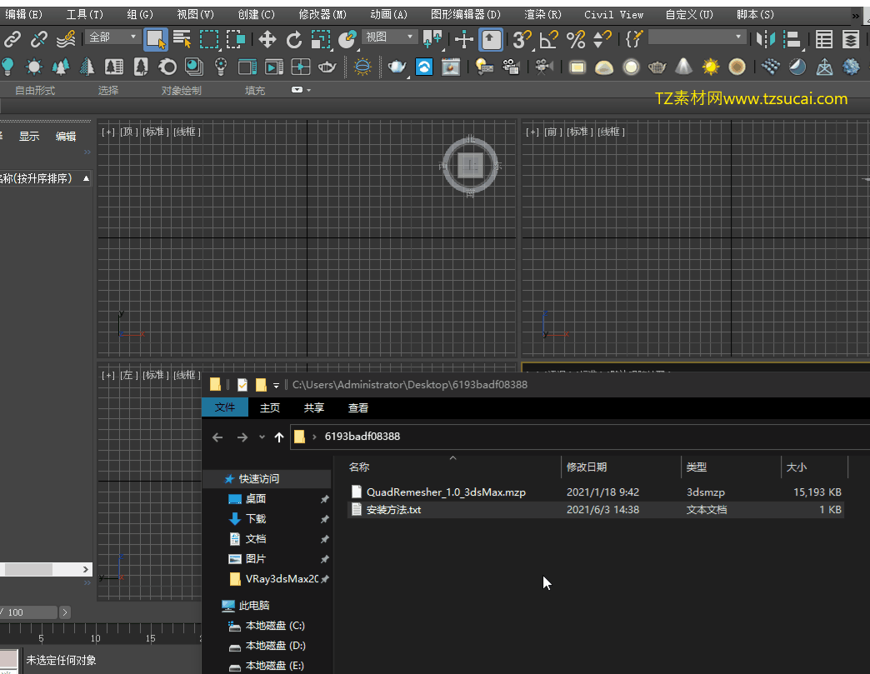Screen dimensions: 870x674
Task: Click the [+] label in top viewport
Action: pos(108,132)
